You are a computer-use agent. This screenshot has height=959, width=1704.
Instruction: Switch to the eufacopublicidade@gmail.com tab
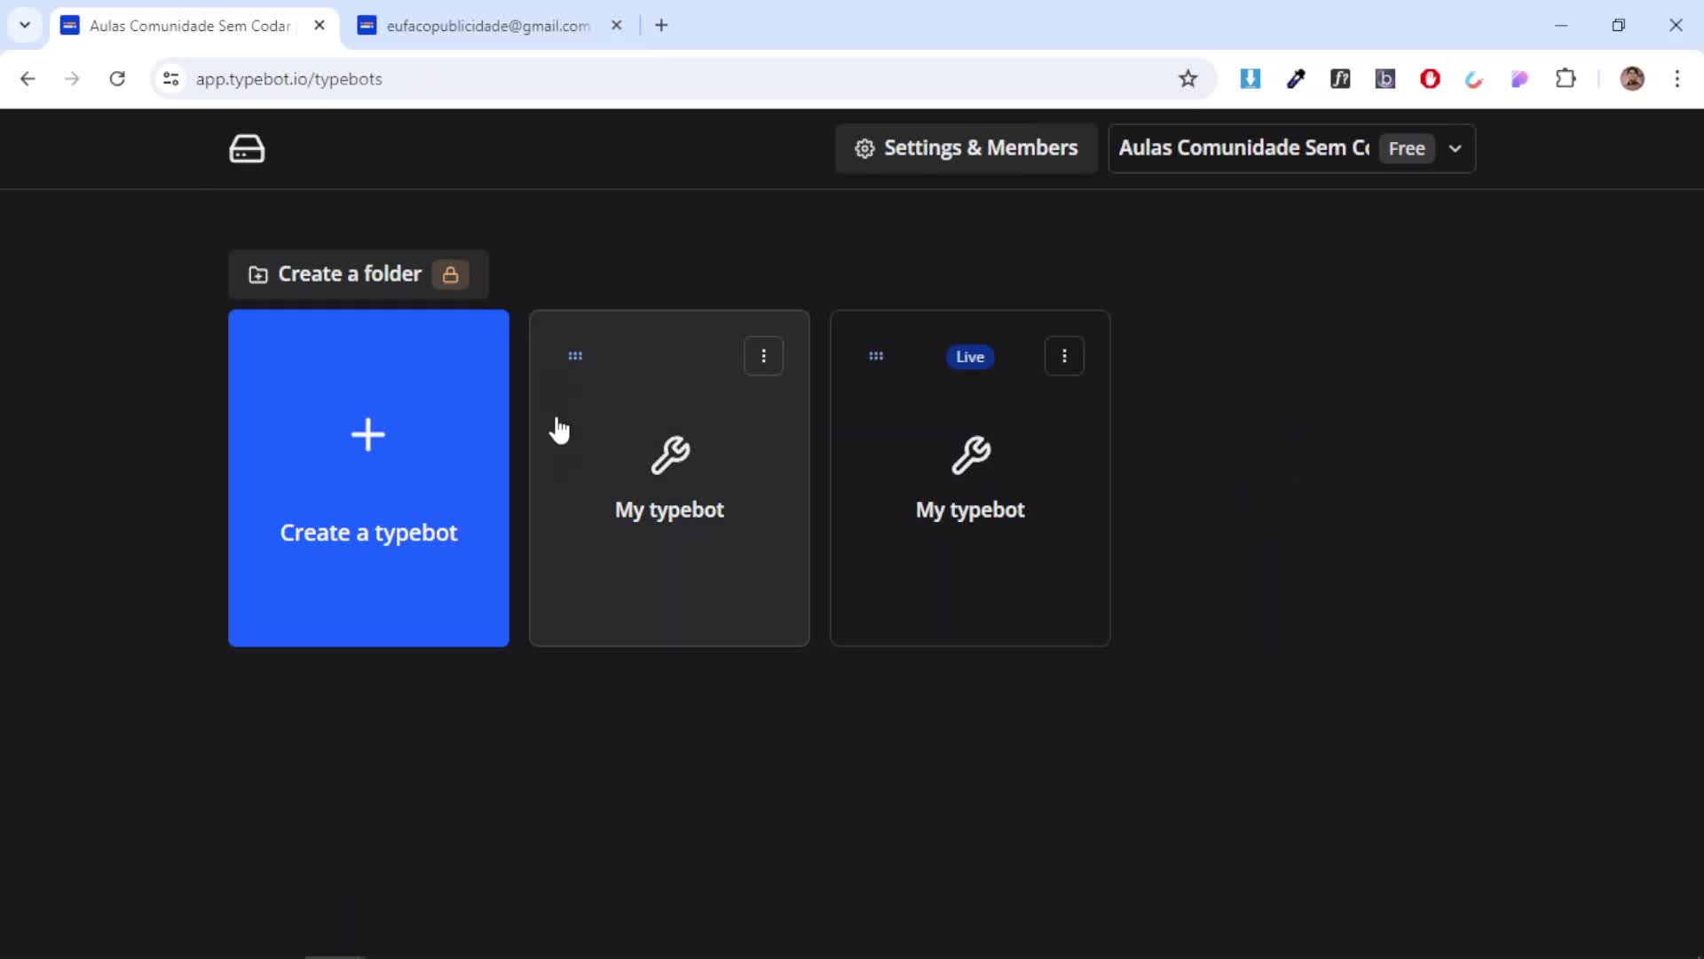click(x=486, y=25)
